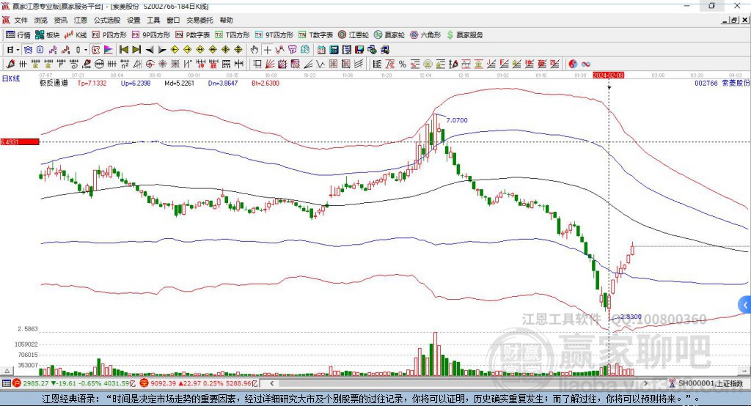Click the 002766 stock code label

point(706,83)
